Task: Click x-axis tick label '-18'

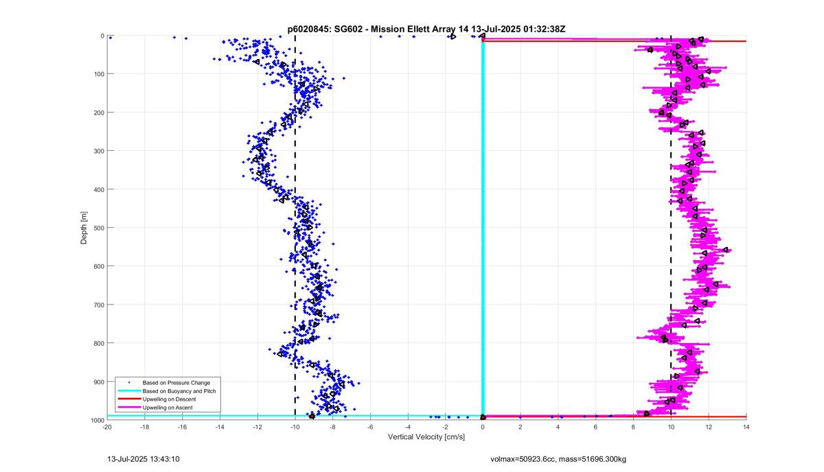Action: click(x=145, y=427)
